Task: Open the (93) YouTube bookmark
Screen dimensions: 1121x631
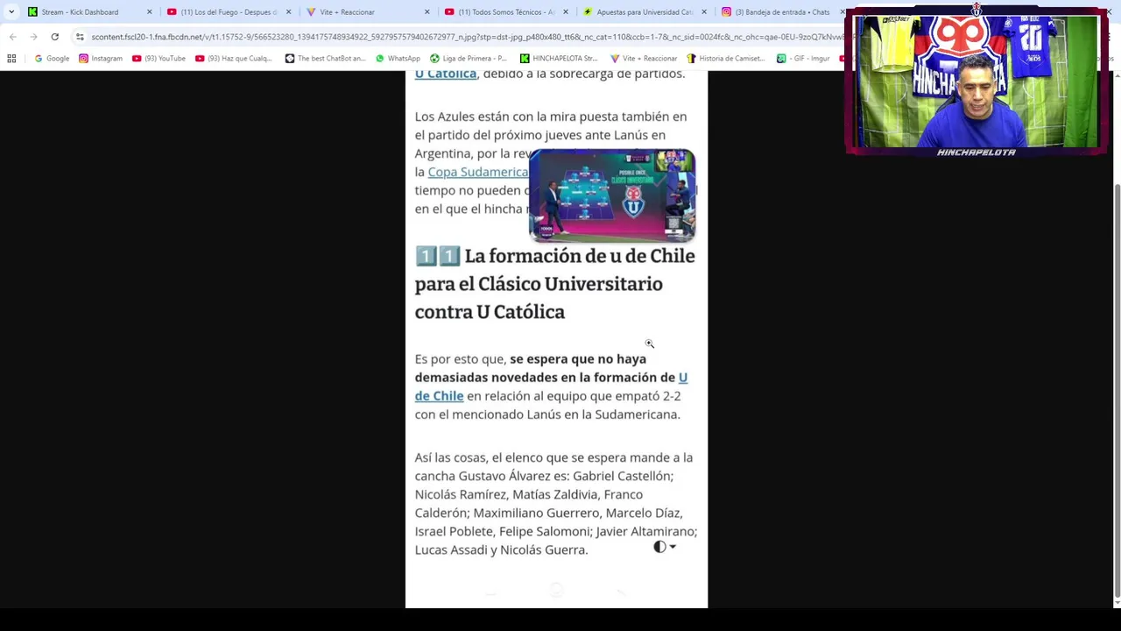Action: [159, 59]
